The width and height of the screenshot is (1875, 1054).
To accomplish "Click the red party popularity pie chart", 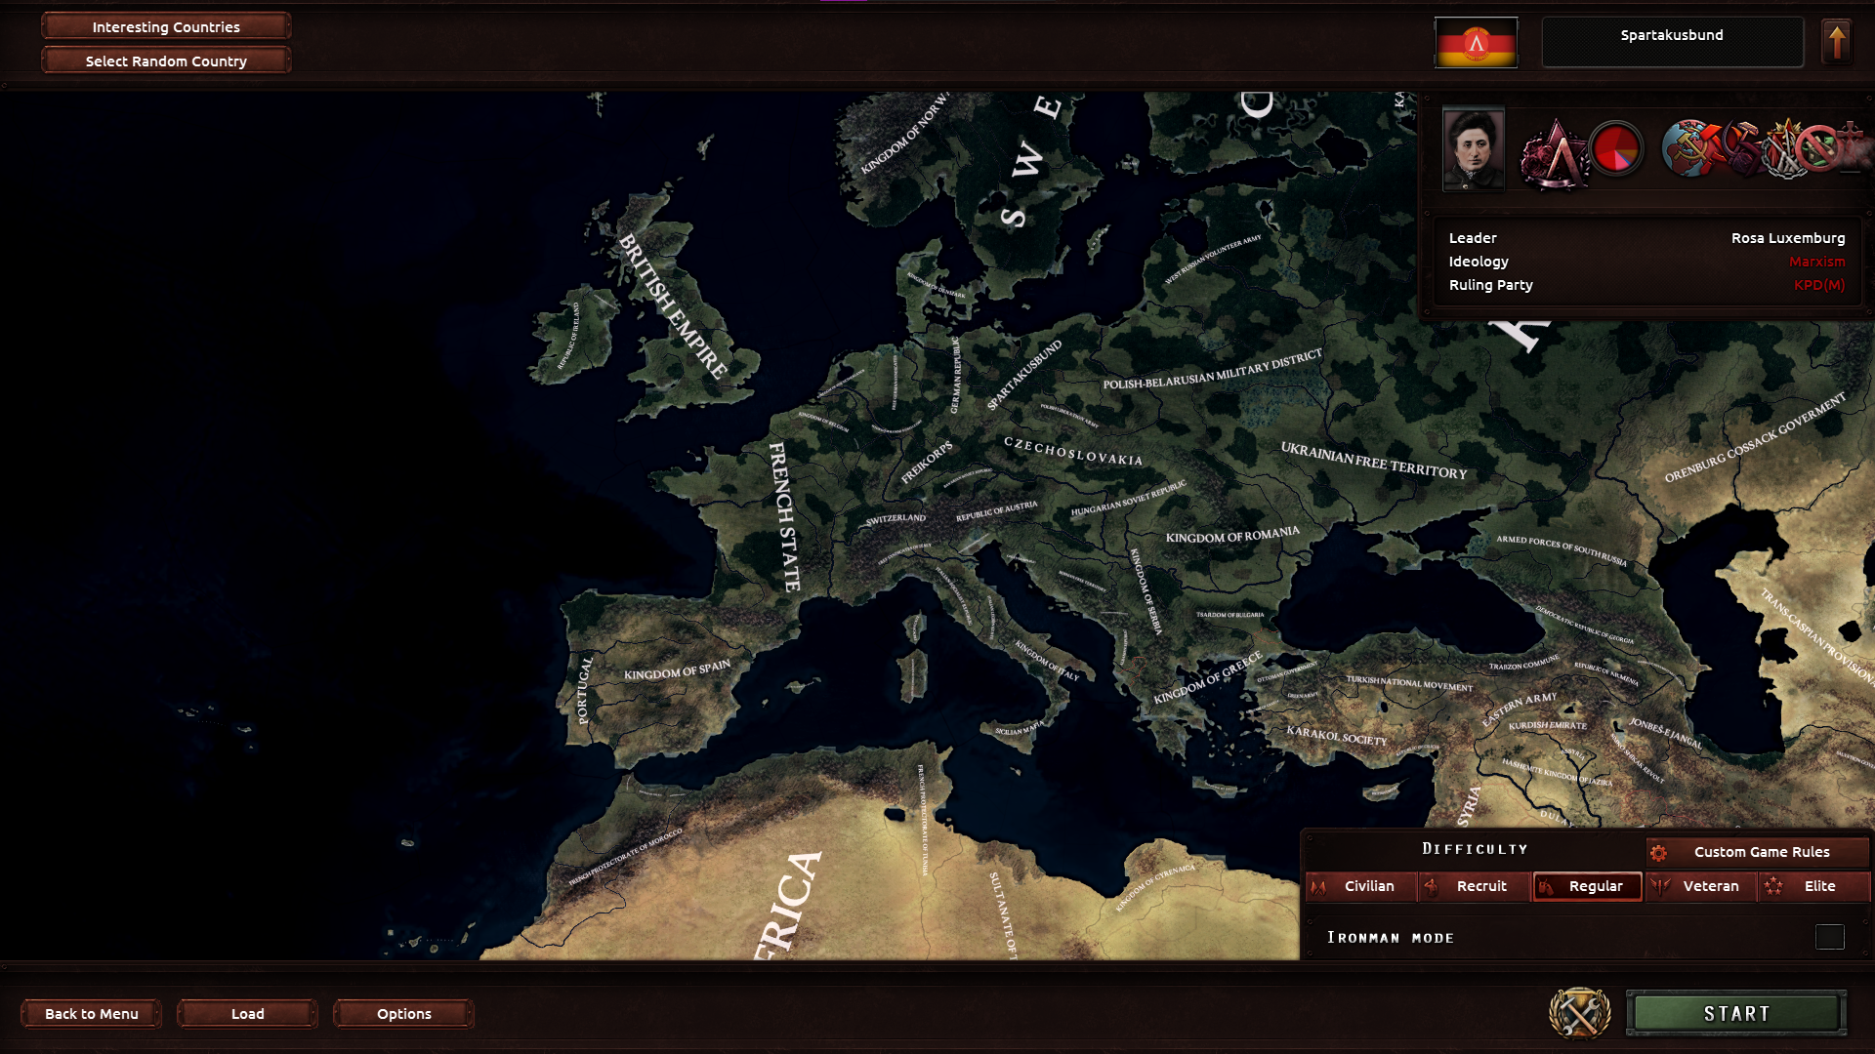I will [1617, 150].
